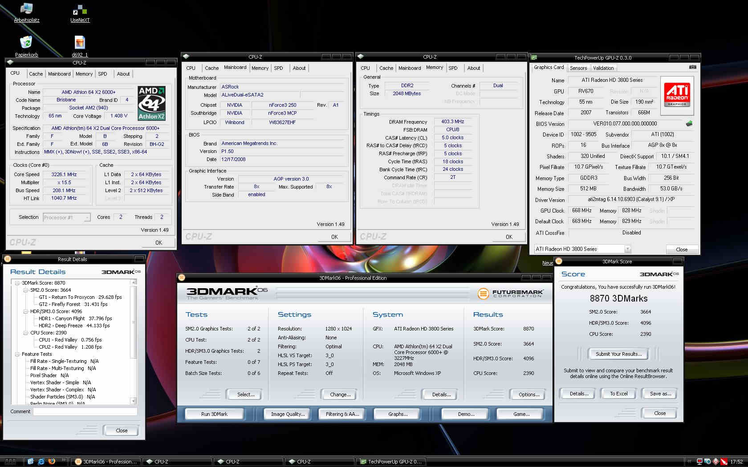Click the red monitor tray icon
This screenshot has height=467, width=748.
click(699, 462)
